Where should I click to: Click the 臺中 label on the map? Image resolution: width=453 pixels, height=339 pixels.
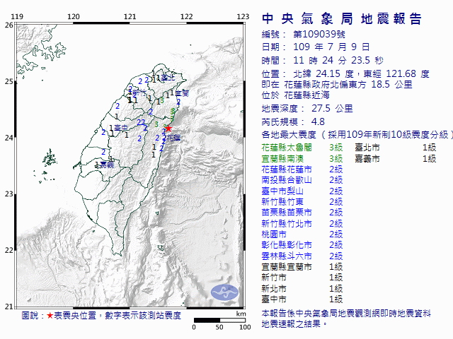[121, 128]
